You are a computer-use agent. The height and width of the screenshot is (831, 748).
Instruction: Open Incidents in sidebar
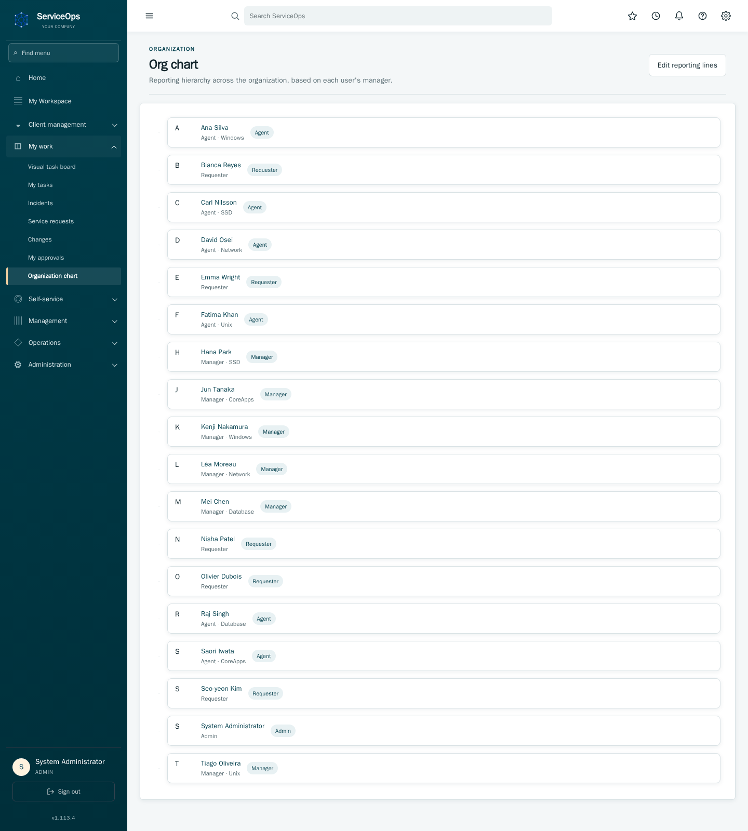pyautogui.click(x=63, y=203)
